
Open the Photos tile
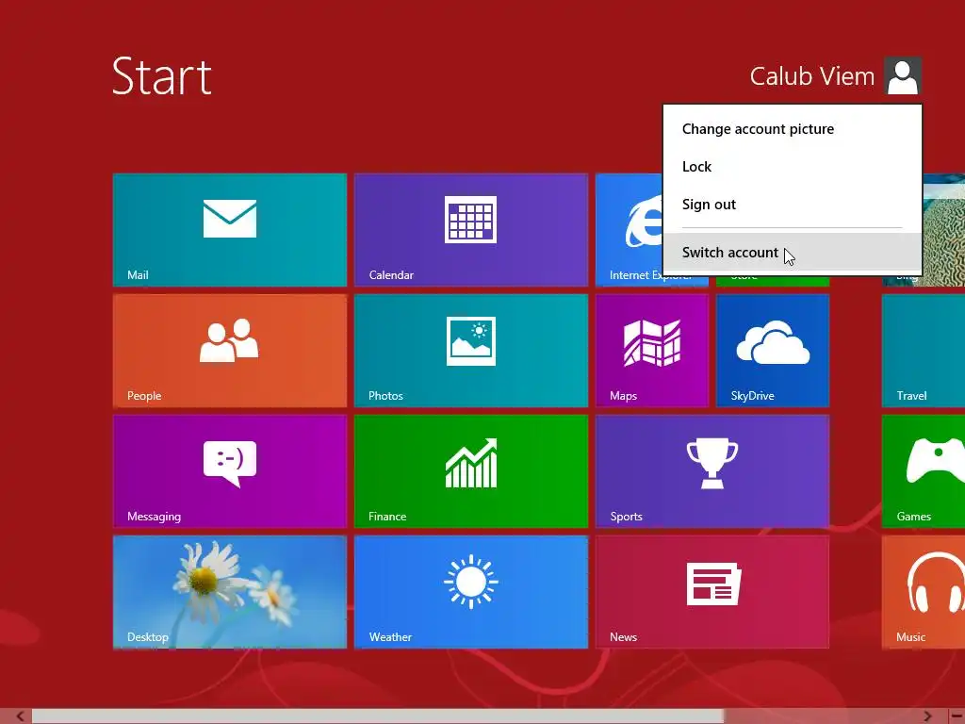pyautogui.click(x=471, y=351)
